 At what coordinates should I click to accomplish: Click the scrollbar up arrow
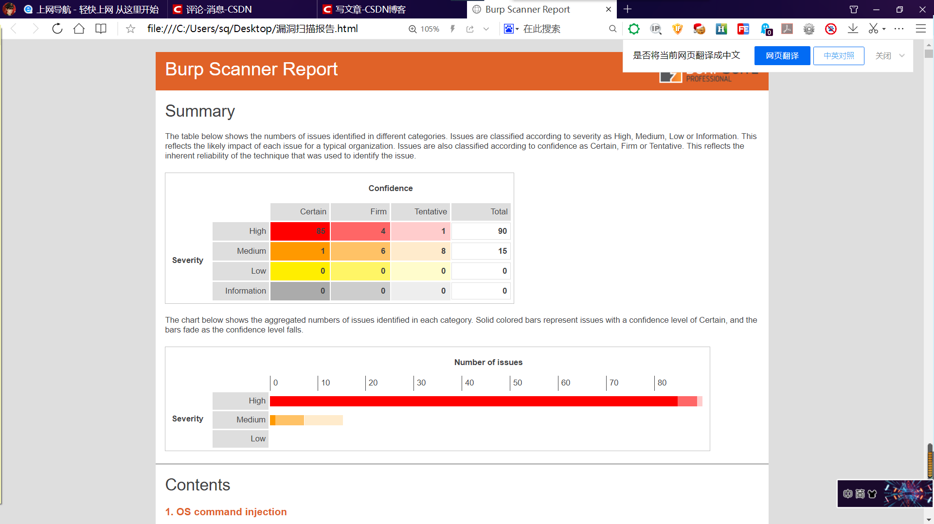pos(929,45)
